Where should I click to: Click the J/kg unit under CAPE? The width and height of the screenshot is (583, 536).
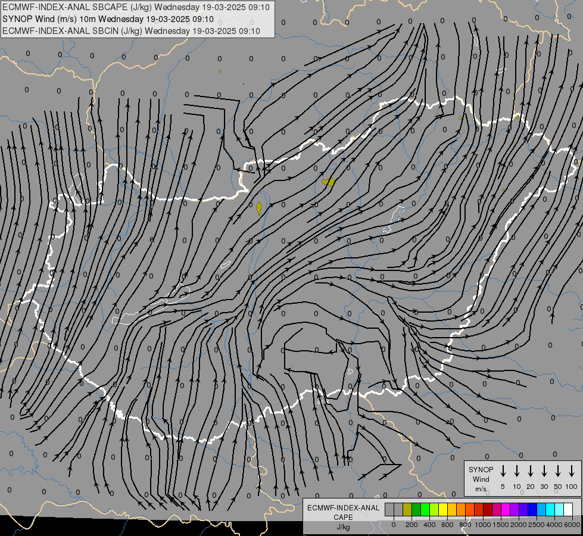(x=343, y=527)
